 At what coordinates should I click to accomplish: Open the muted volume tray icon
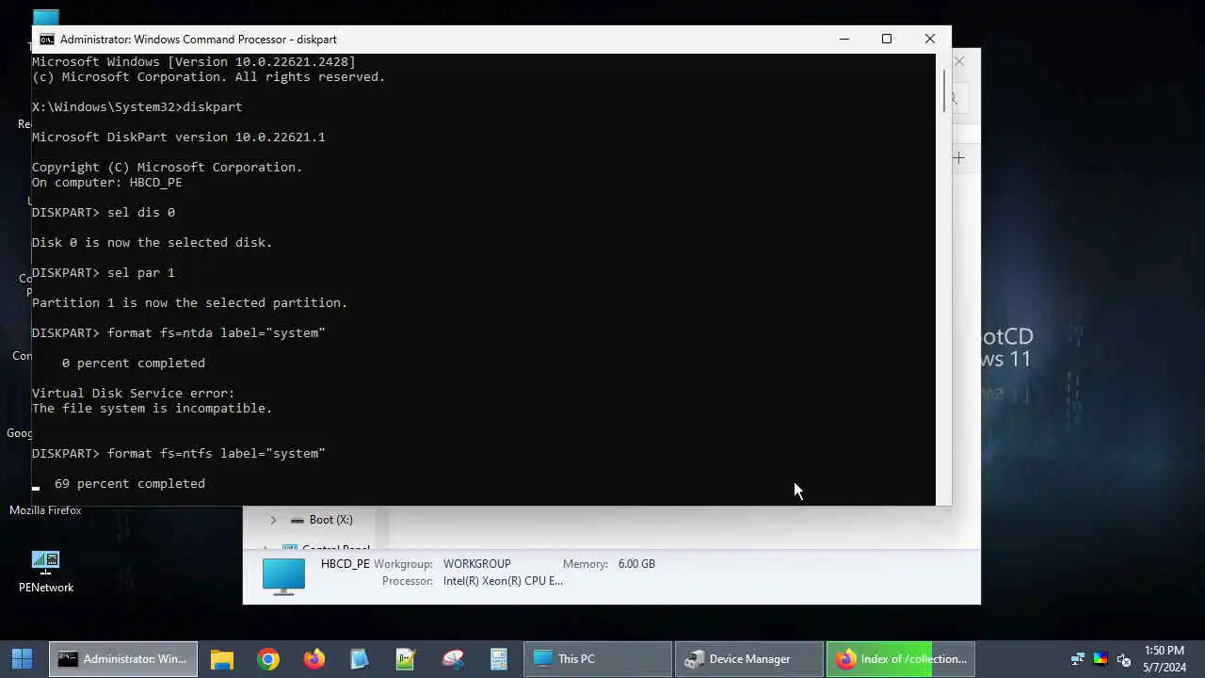(x=1123, y=659)
